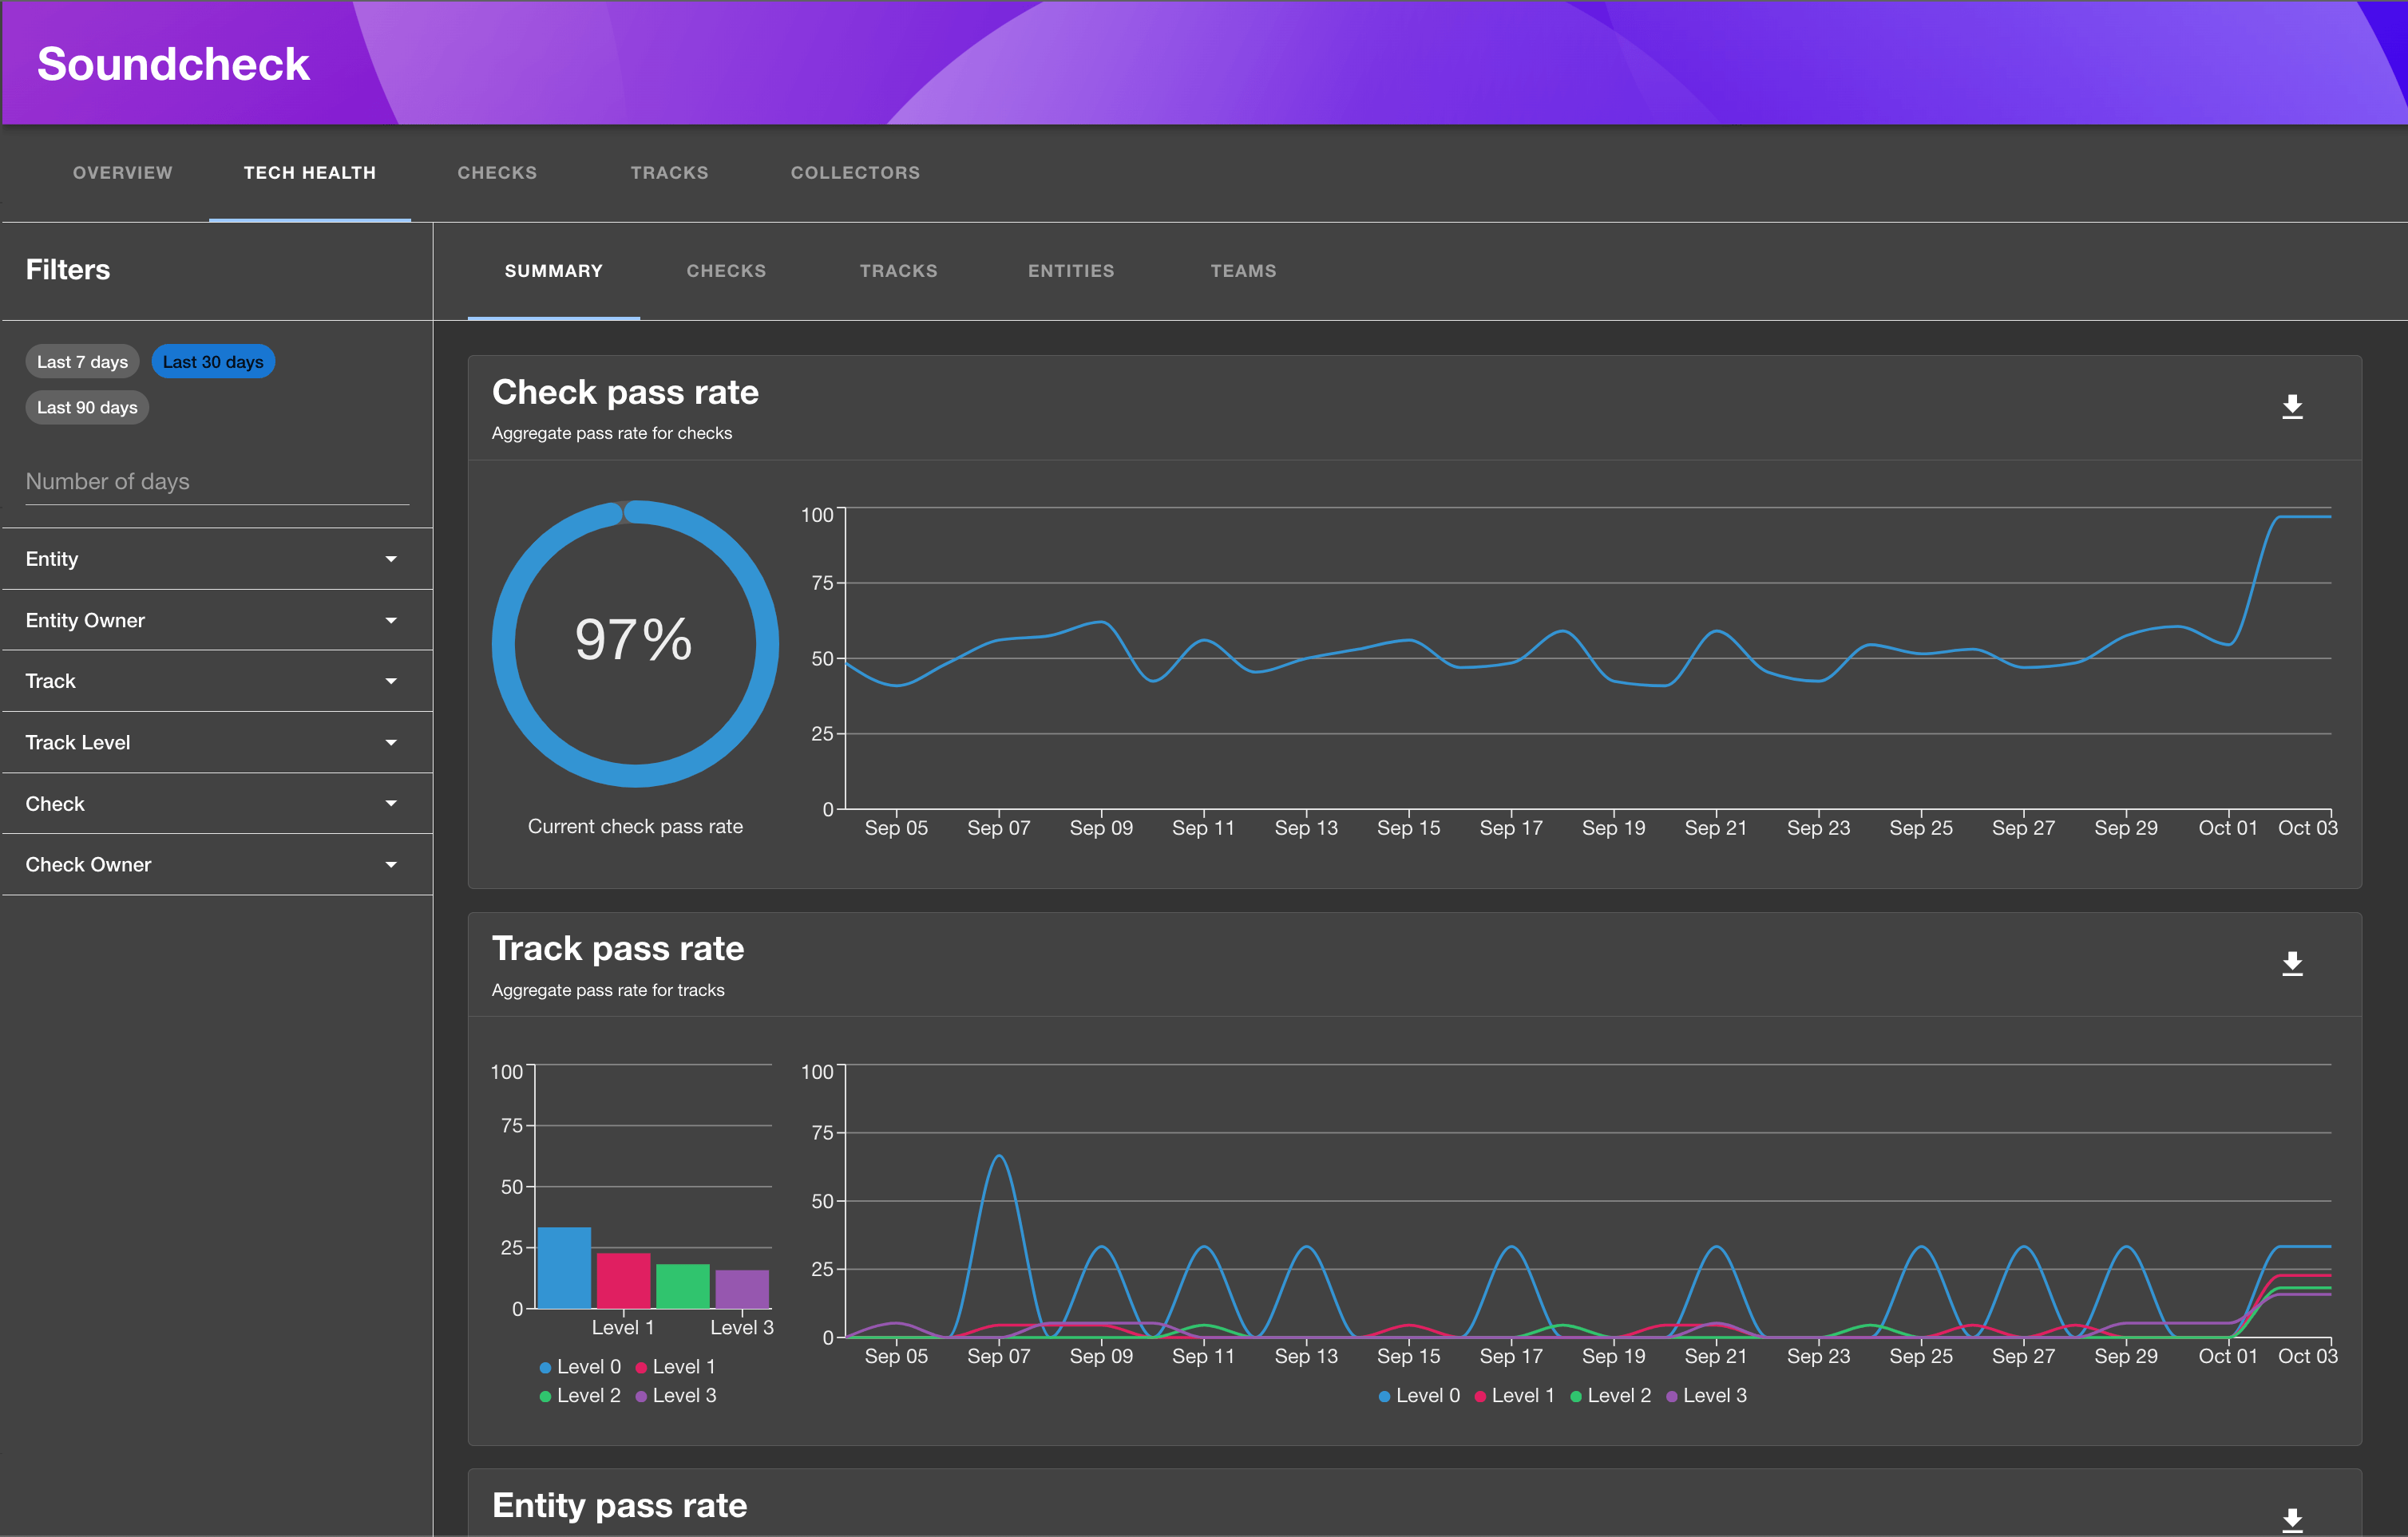Input custom number of days value

(x=209, y=479)
